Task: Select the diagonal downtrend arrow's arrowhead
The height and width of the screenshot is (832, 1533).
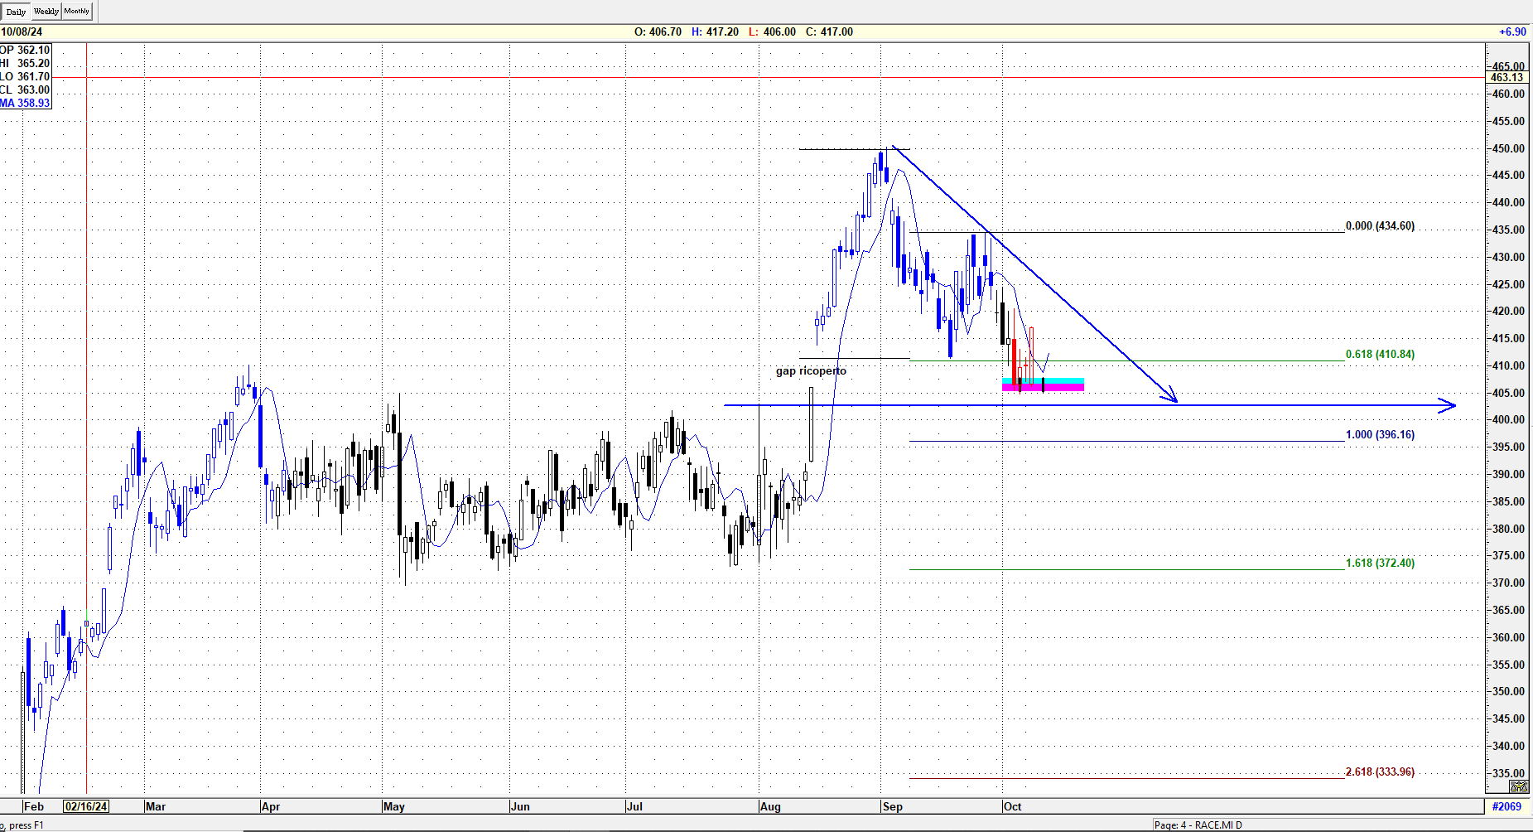Action: (1171, 398)
